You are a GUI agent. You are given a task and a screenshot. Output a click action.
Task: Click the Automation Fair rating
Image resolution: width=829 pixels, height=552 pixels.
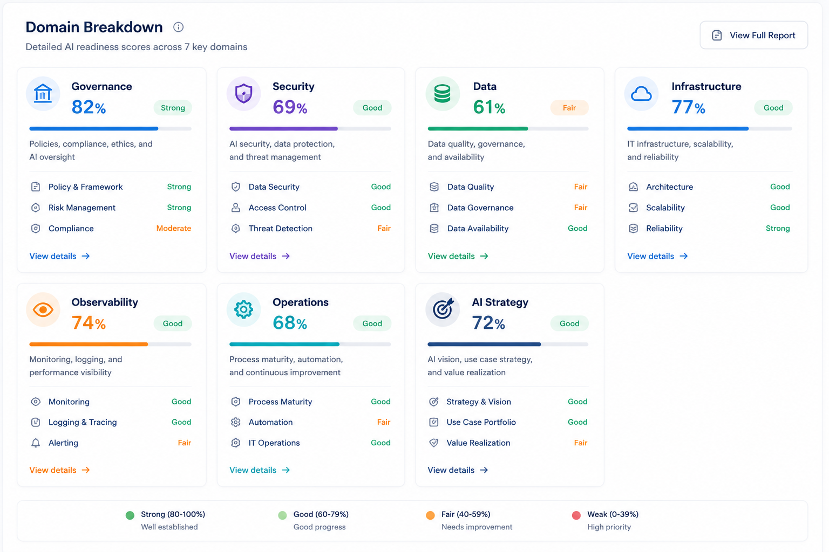coord(384,422)
